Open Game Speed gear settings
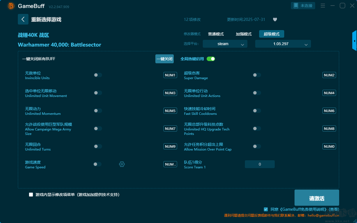The height and width of the screenshot is (223, 357). (x=122, y=164)
